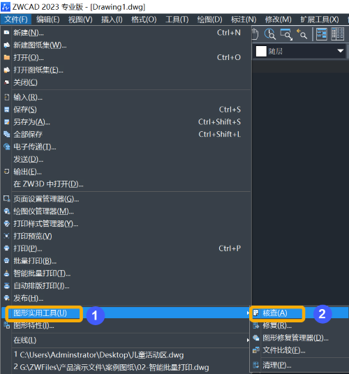Viewport: 349px width, 374px height.
Task: Click the white color swatch beside 随层
Action: (261, 51)
